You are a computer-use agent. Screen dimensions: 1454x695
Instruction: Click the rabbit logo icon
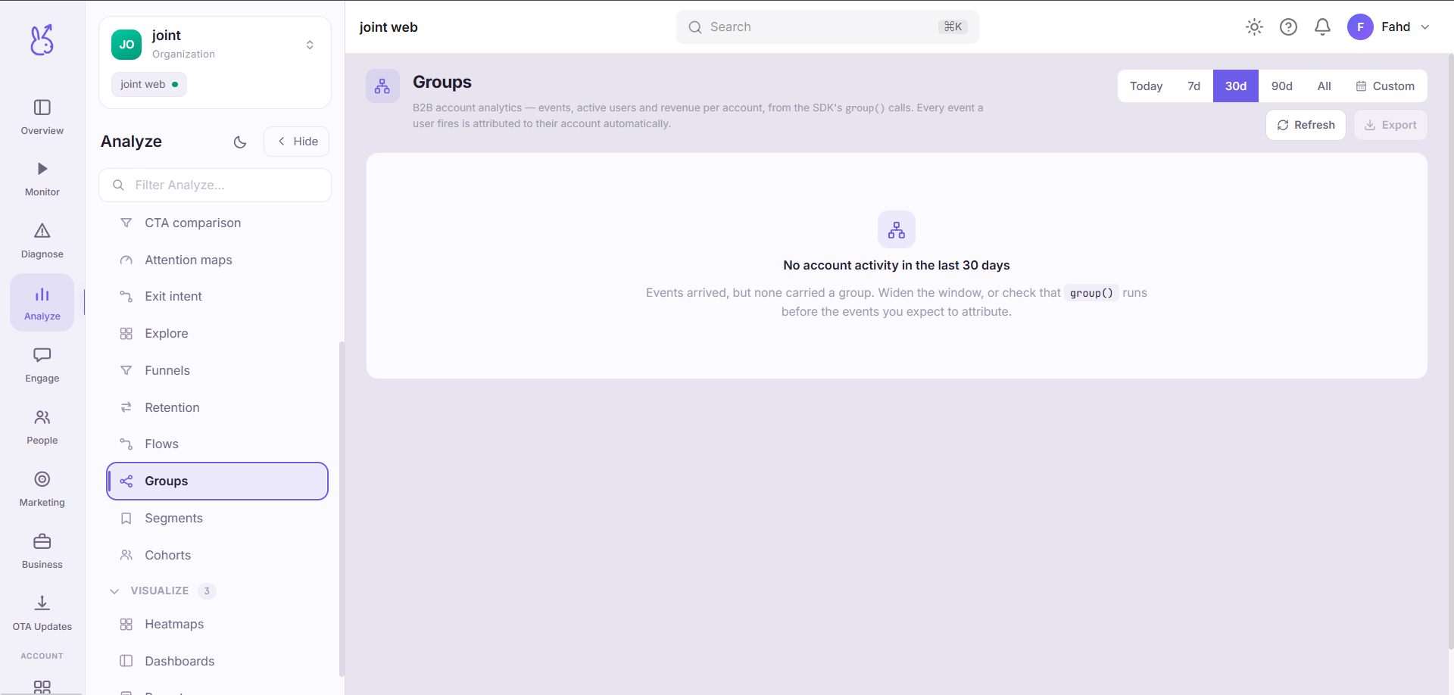(42, 40)
